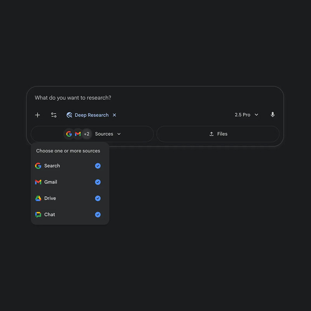Image resolution: width=311 pixels, height=311 pixels.
Task: Uncheck the Gmail source checkmark
Action: pyautogui.click(x=98, y=182)
